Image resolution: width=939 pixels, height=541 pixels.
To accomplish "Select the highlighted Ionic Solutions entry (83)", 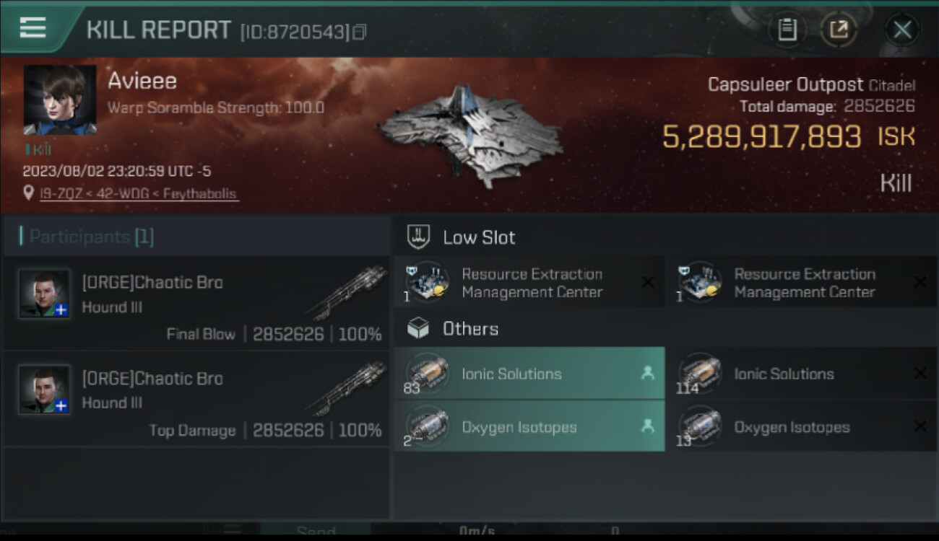I will [x=529, y=374].
